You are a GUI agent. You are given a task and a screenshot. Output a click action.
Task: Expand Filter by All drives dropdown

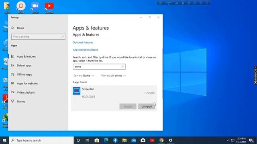tap(113, 76)
